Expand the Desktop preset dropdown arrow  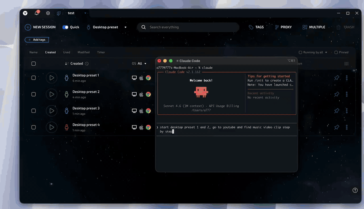tap(126, 27)
